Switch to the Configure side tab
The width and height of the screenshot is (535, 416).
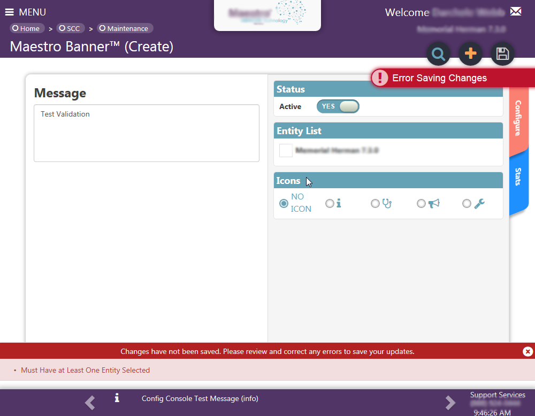click(518, 118)
